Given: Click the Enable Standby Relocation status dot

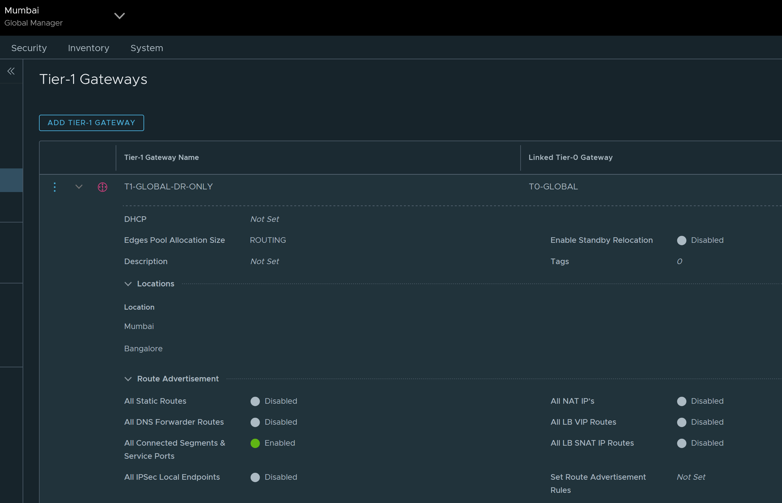Looking at the screenshot, I should tap(681, 241).
